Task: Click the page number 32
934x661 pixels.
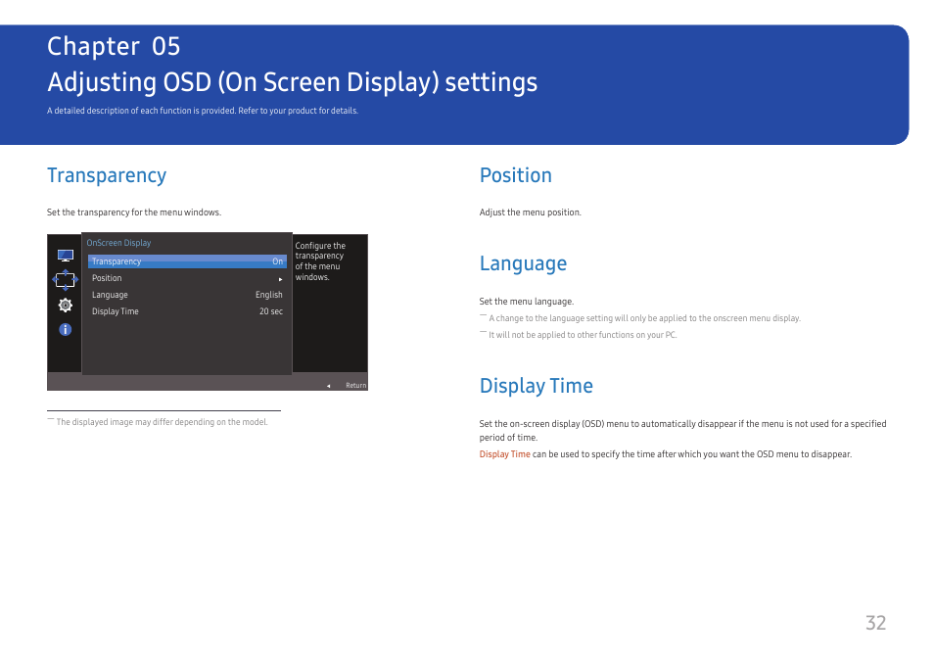Action: (875, 623)
